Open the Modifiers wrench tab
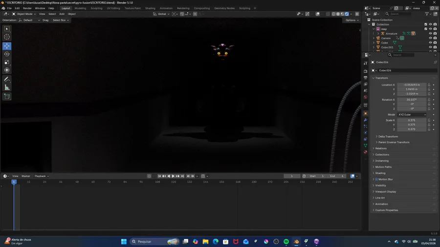Screen dimensions: 440x247 click(365, 120)
